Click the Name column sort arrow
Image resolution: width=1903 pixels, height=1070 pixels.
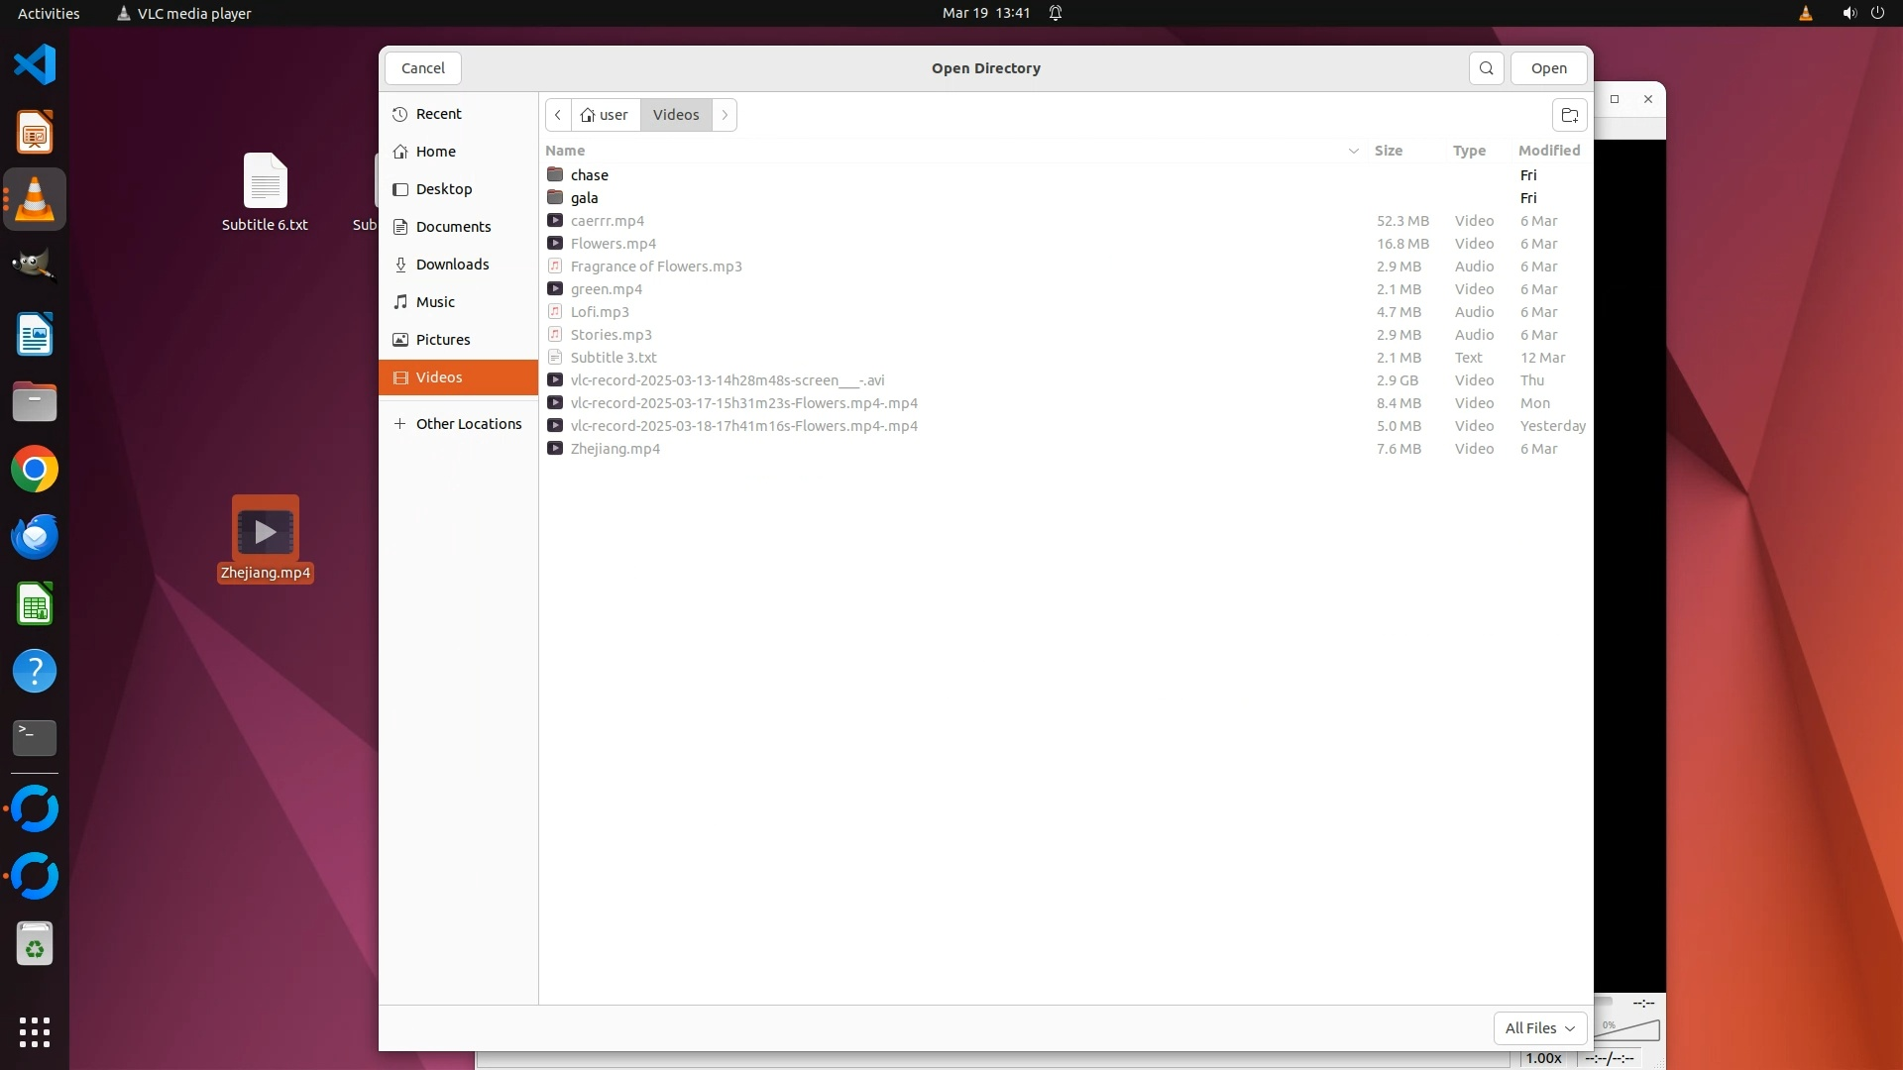coord(1353,151)
